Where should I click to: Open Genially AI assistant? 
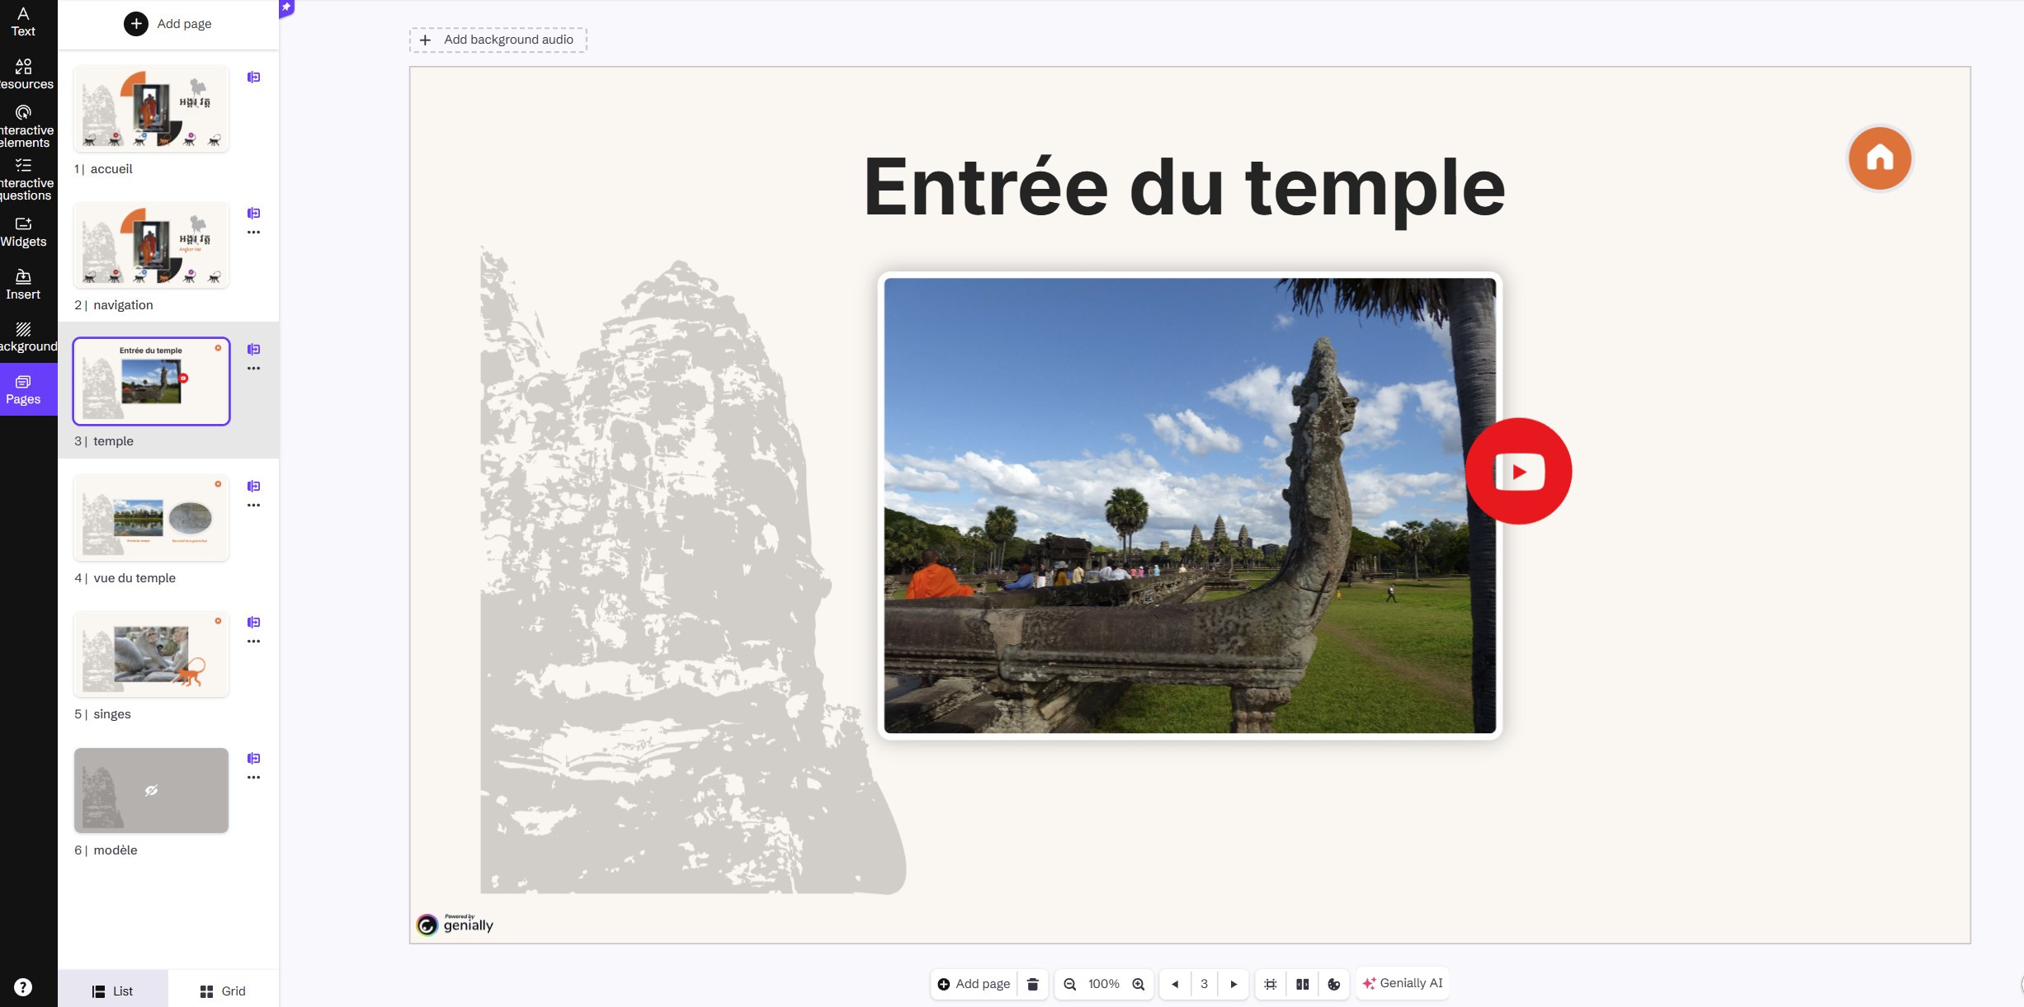click(1403, 983)
